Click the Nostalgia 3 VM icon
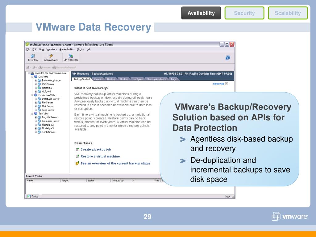 39,128
